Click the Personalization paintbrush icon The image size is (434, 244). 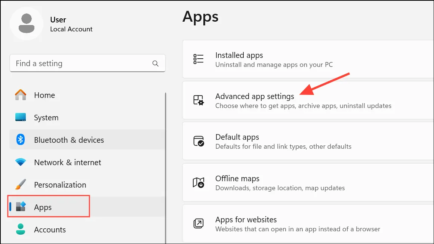(21, 185)
